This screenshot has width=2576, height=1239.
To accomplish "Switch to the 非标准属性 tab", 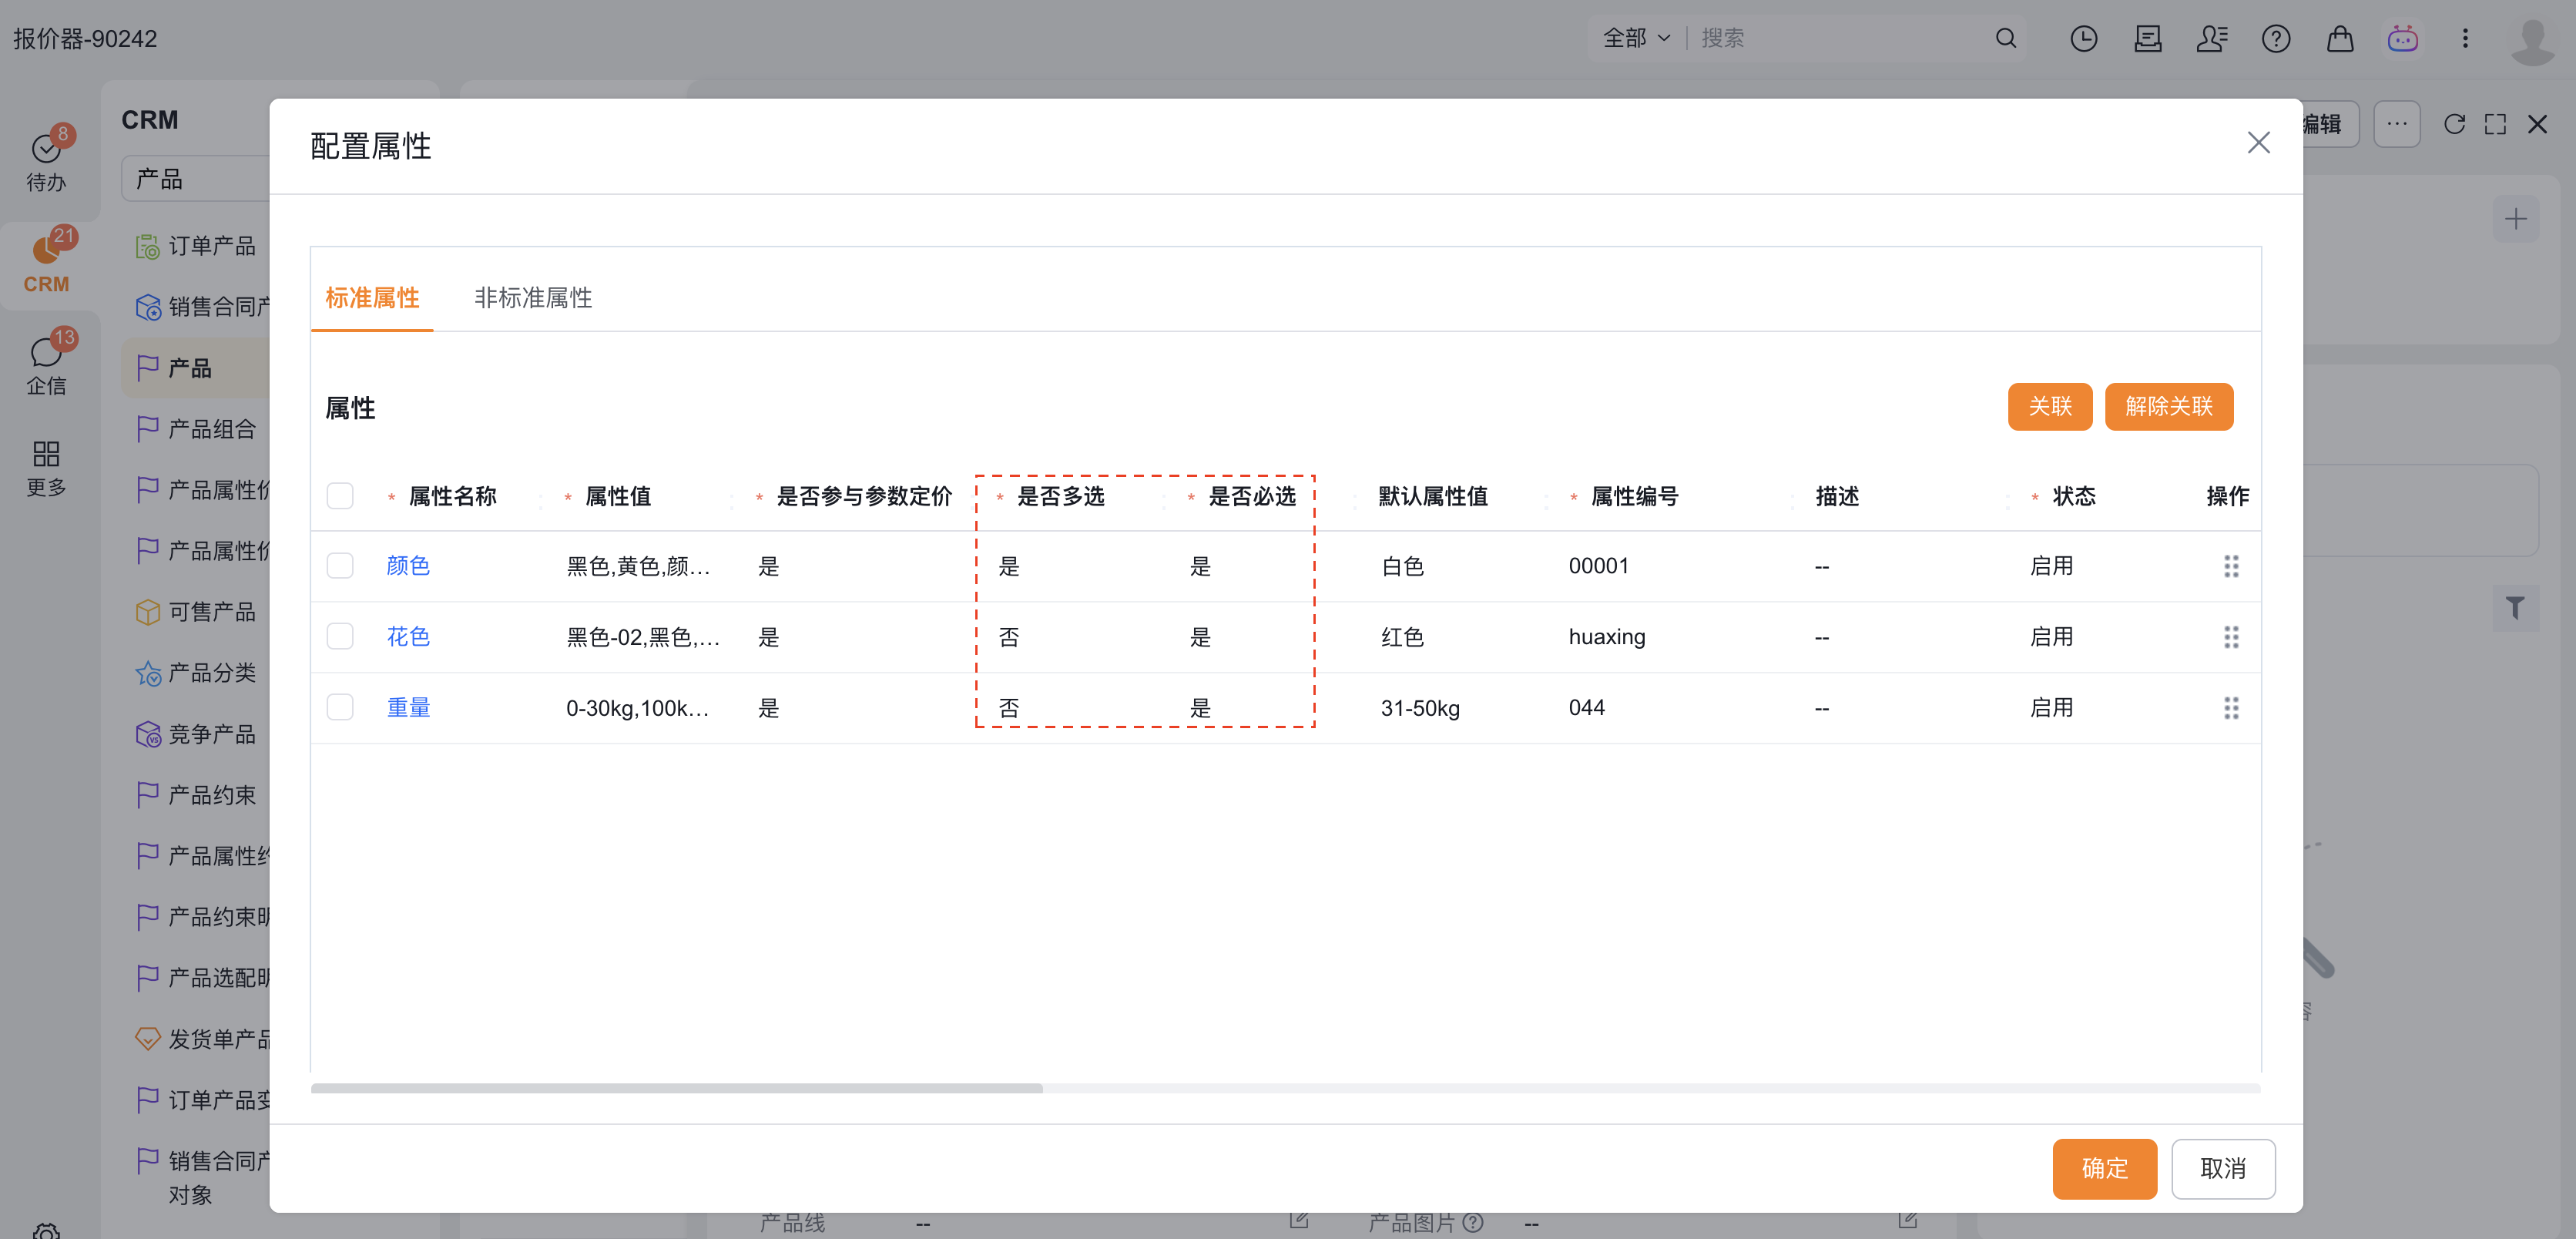I will (x=533, y=298).
